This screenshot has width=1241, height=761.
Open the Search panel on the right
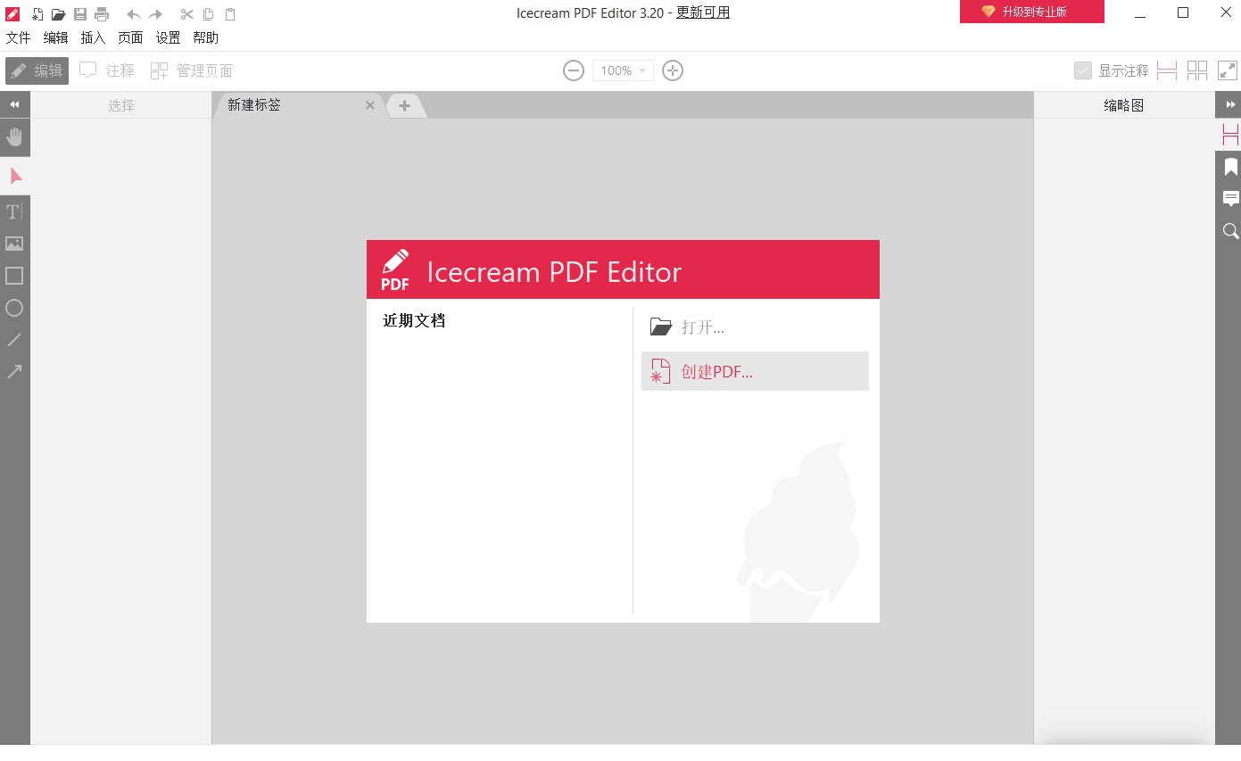tap(1230, 231)
